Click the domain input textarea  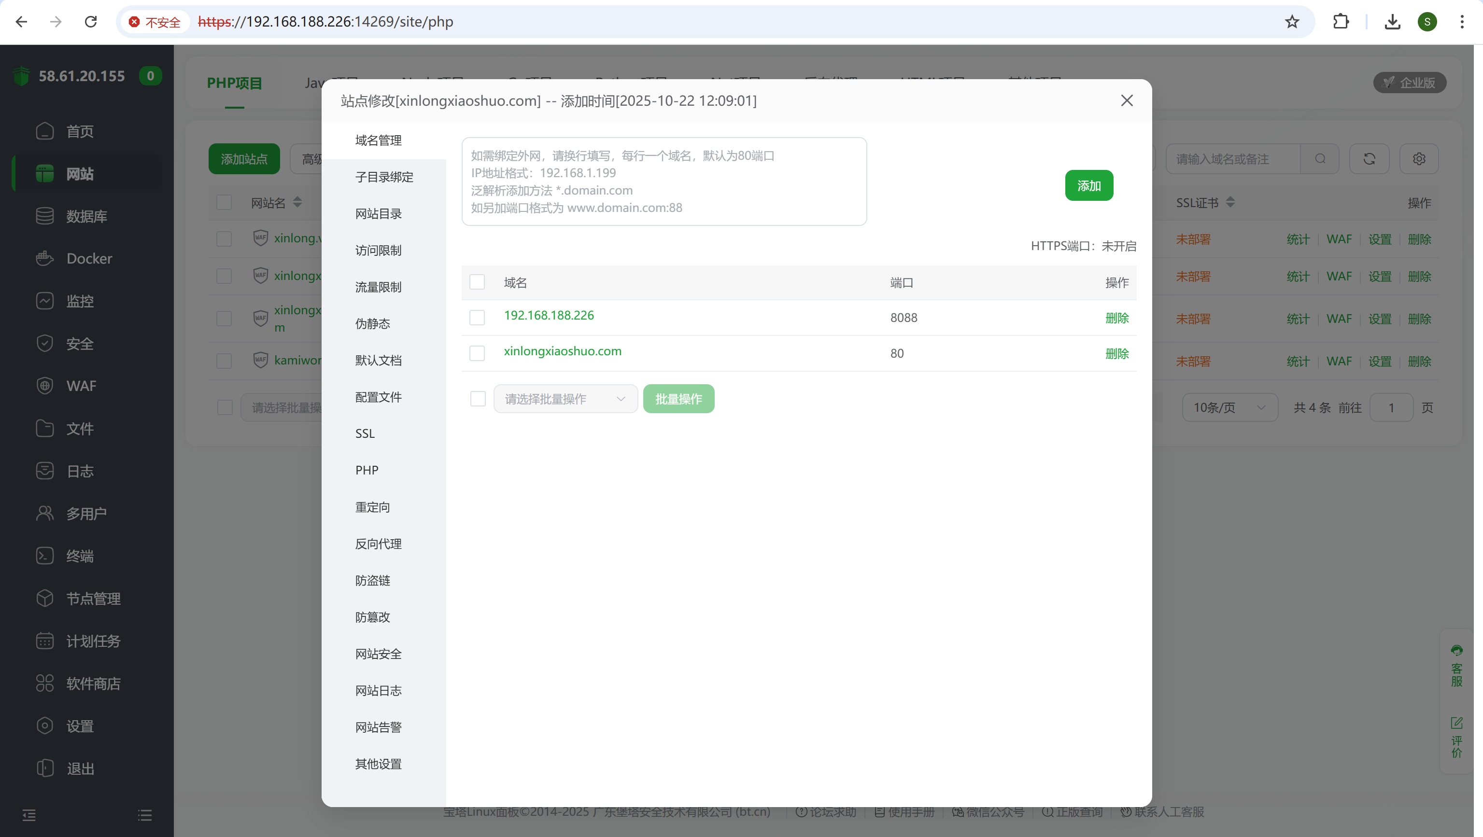(x=663, y=181)
